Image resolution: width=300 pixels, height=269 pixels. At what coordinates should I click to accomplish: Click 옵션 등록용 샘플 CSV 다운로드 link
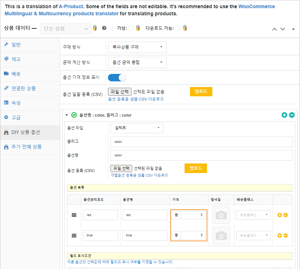click(x=136, y=99)
